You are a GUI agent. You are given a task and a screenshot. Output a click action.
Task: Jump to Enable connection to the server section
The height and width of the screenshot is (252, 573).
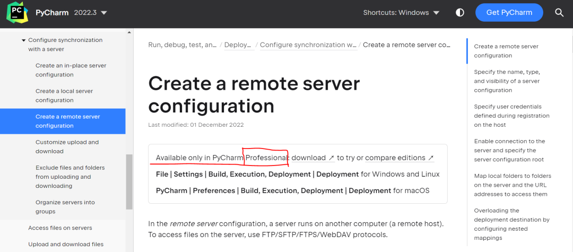509,151
